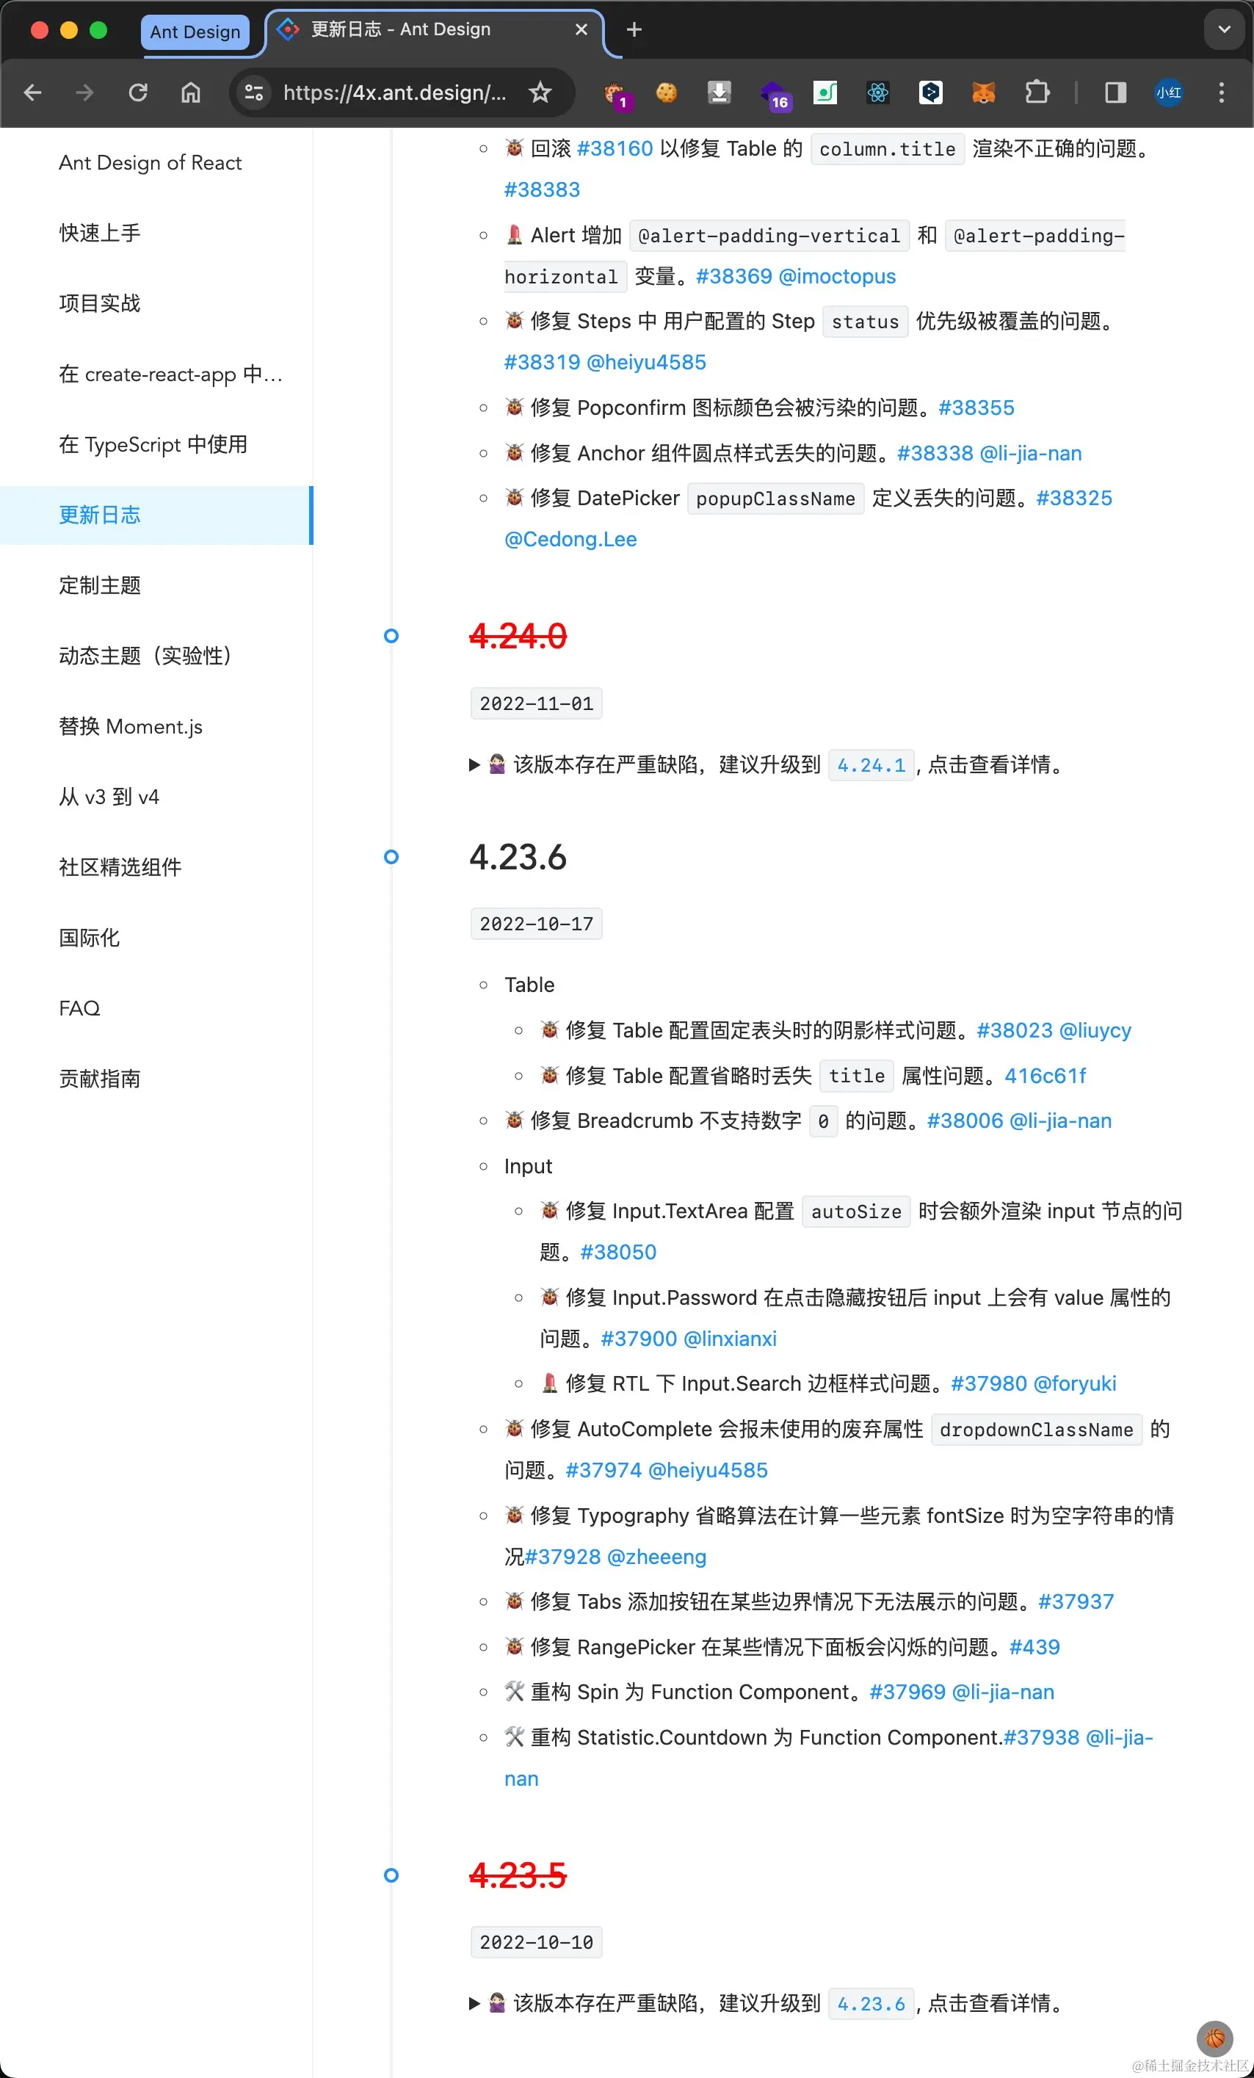Screen dimensions: 1254x2078
Task: Open the MetaMask fox extension
Action: [983, 93]
